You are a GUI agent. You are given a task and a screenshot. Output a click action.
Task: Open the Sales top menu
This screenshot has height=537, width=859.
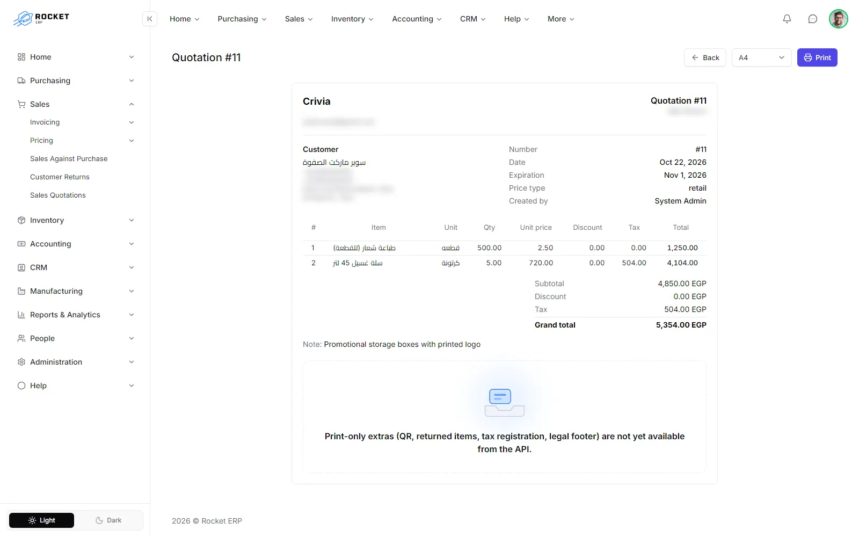pos(299,19)
